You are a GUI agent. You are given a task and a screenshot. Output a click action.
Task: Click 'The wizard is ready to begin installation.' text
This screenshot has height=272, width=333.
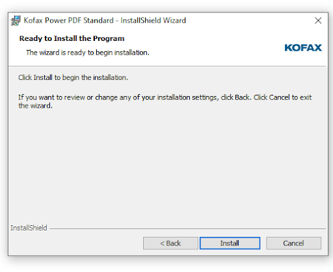pos(88,53)
